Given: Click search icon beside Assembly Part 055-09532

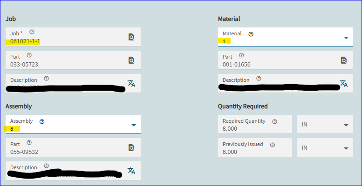Looking at the screenshot, I should (x=131, y=148).
